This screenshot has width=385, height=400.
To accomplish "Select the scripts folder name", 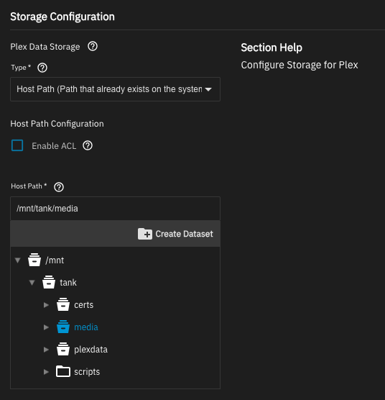I will [87, 372].
